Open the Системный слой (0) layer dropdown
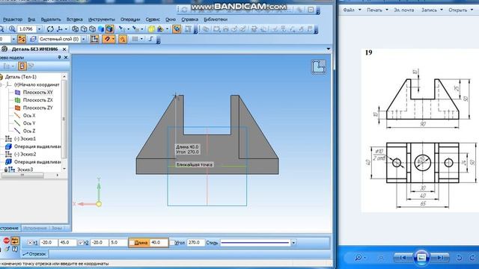 pos(83,39)
